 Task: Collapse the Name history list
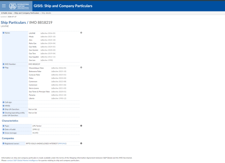coord(81,33)
